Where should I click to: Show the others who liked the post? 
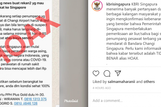(149, 82)
